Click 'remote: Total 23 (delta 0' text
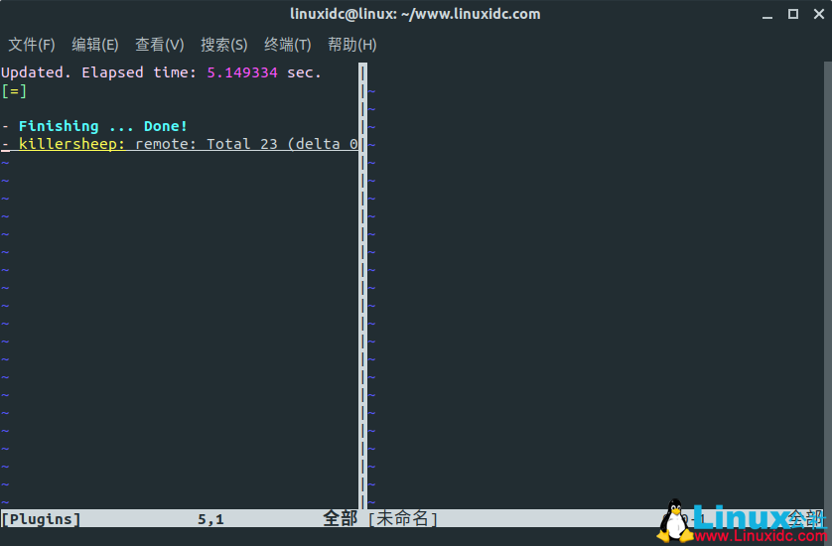Screen dimensions: 832x546 pos(247,144)
